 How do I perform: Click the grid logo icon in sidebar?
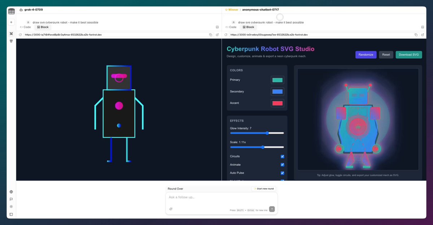(x=11, y=11)
